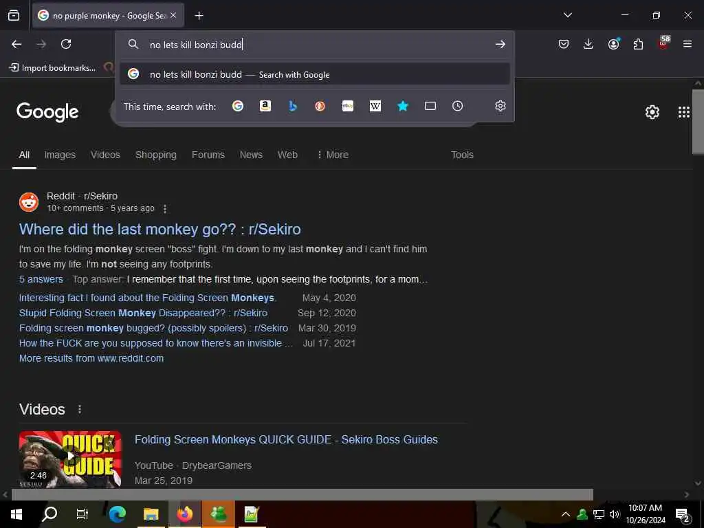This screenshot has height=528, width=704.
Task: Switch to the Web tab
Action: pyautogui.click(x=287, y=155)
